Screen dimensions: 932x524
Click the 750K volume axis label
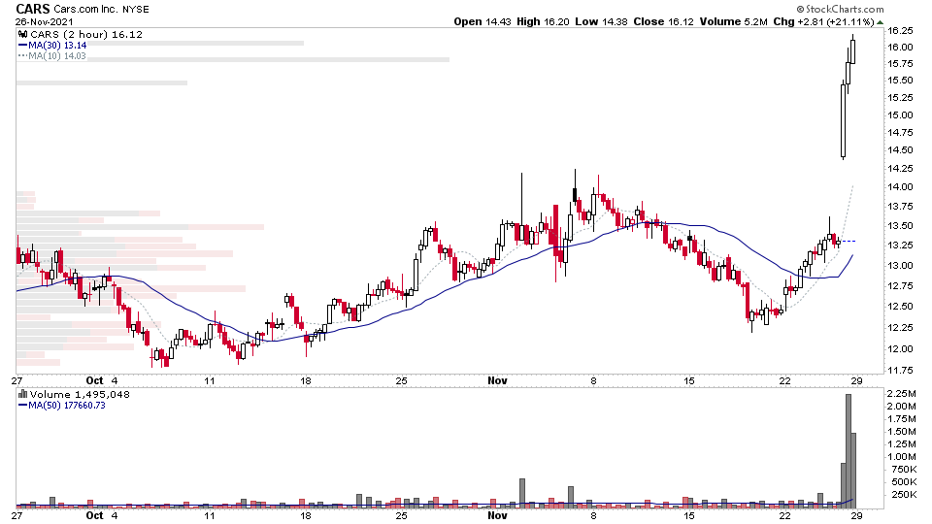904,470
